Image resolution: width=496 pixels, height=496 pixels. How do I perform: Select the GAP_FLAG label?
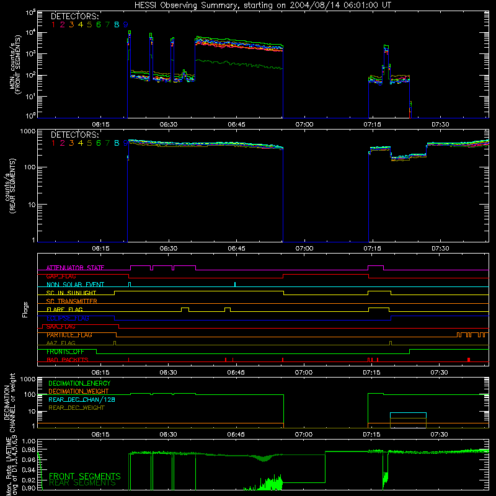click(x=61, y=277)
